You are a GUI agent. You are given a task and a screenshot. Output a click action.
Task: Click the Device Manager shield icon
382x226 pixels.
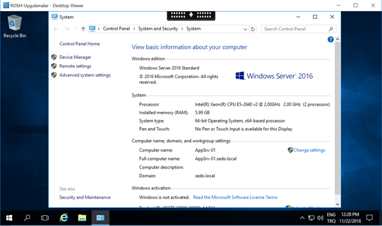point(54,57)
